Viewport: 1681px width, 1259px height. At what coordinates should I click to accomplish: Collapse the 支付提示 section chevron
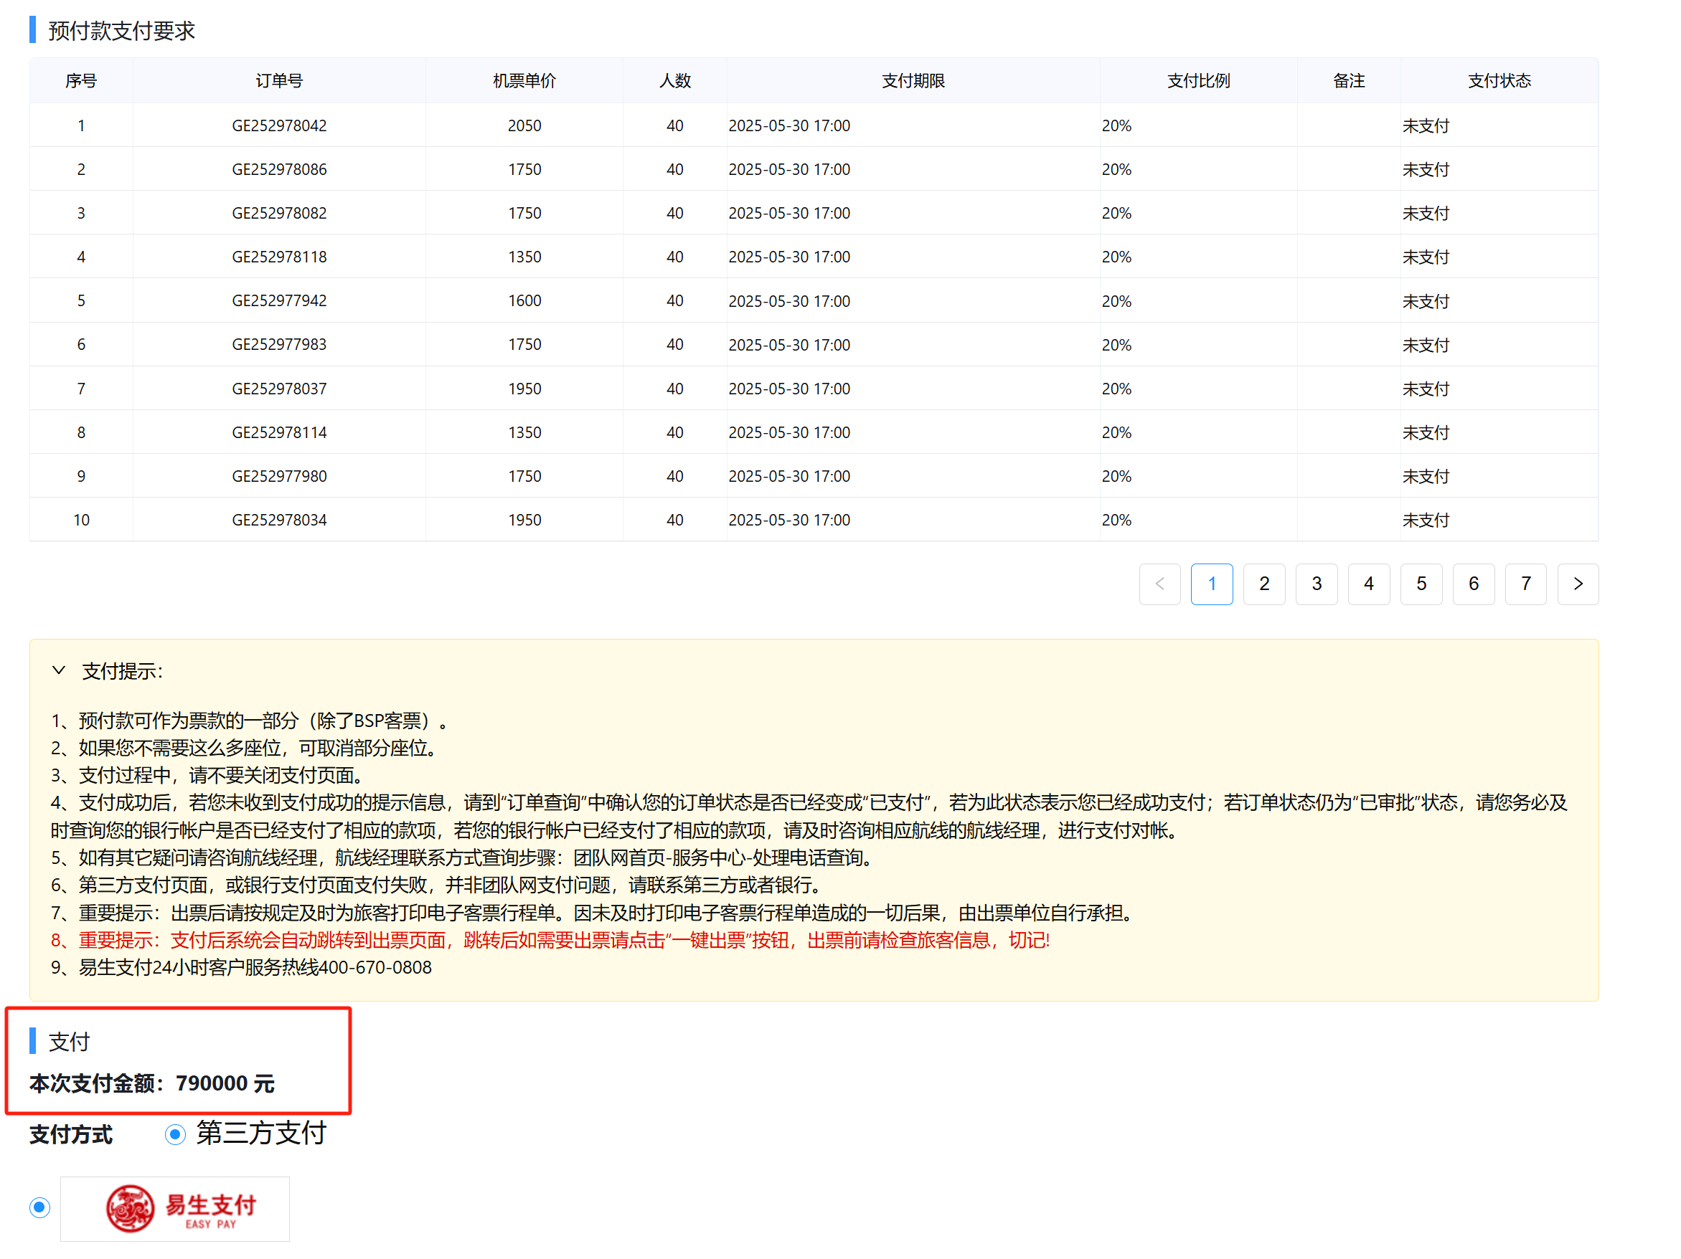(59, 670)
